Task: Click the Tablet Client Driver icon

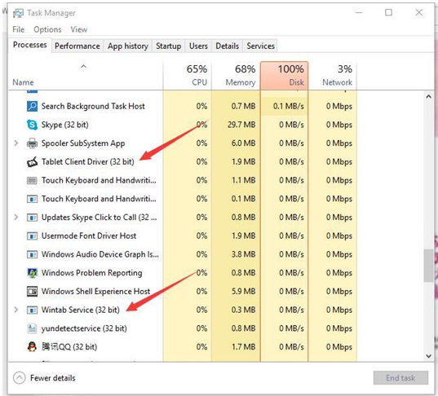Action: point(32,162)
